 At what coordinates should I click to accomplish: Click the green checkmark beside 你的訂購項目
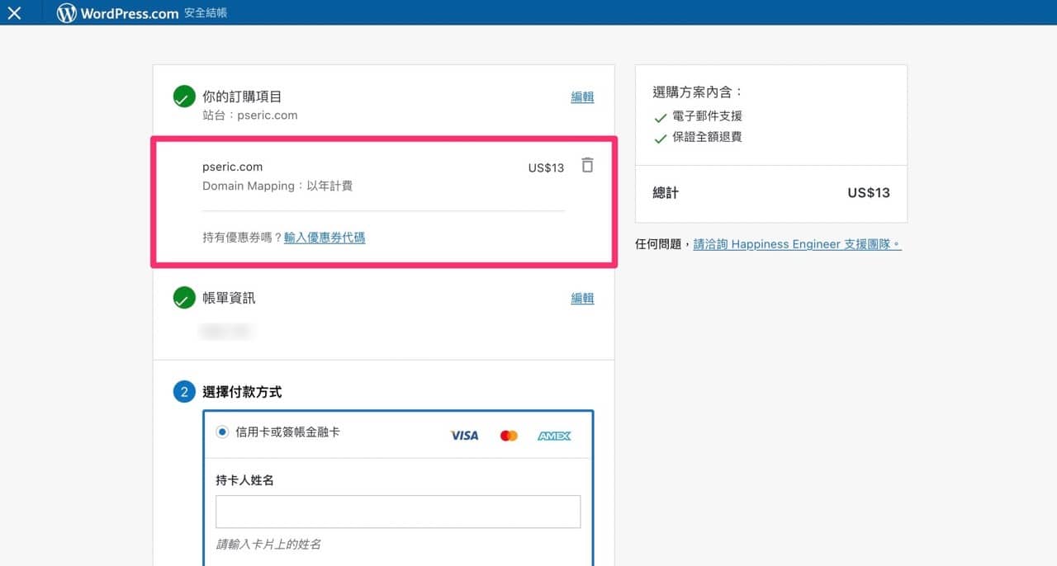pos(184,97)
